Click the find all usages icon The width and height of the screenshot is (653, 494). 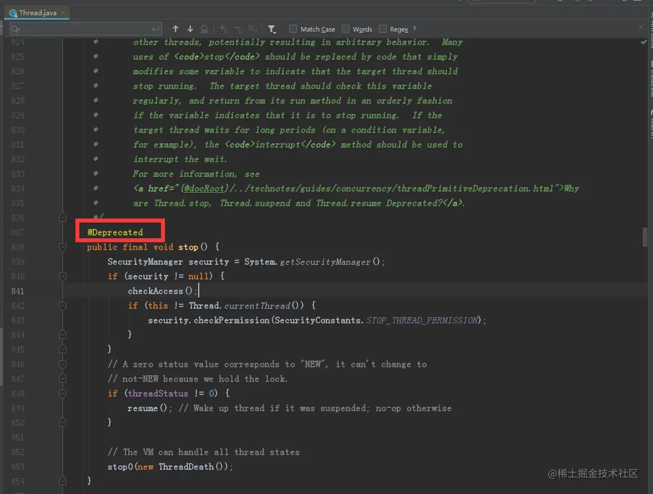tap(204, 29)
